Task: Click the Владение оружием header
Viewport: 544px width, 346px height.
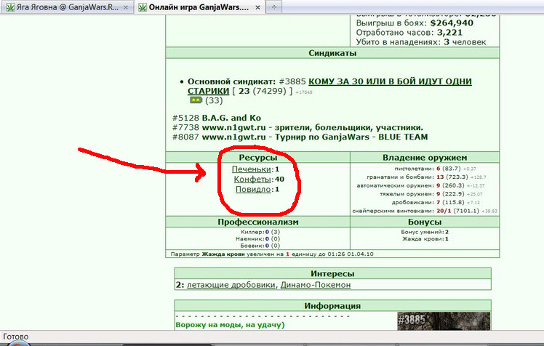Action: click(x=425, y=158)
